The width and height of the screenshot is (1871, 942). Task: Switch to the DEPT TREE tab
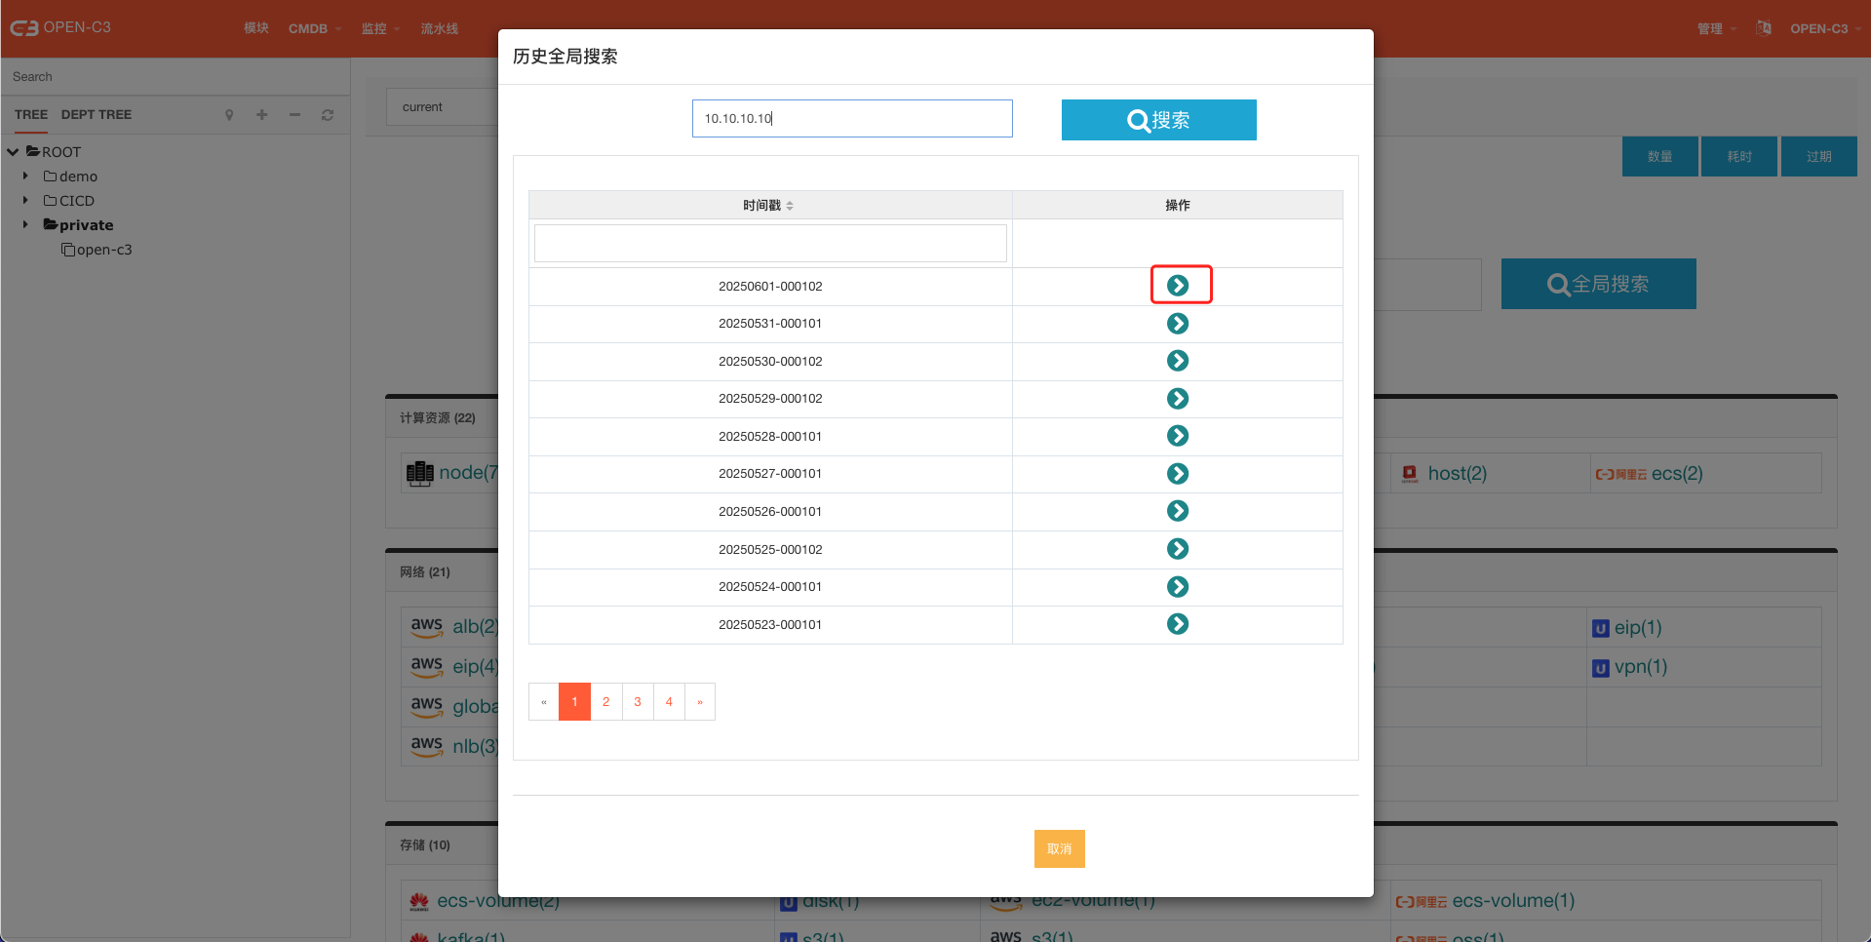click(96, 115)
